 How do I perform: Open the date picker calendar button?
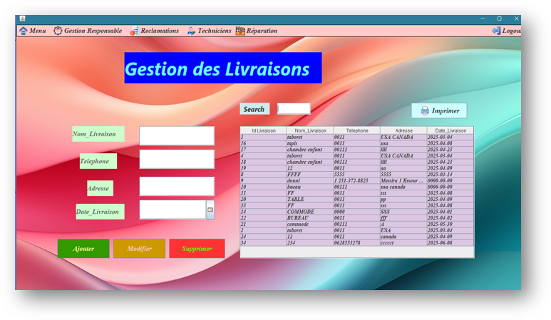(x=210, y=210)
